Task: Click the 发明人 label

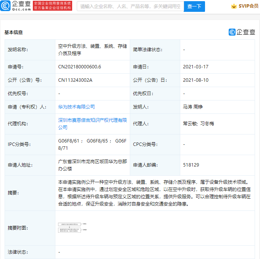Action: tap(141, 107)
